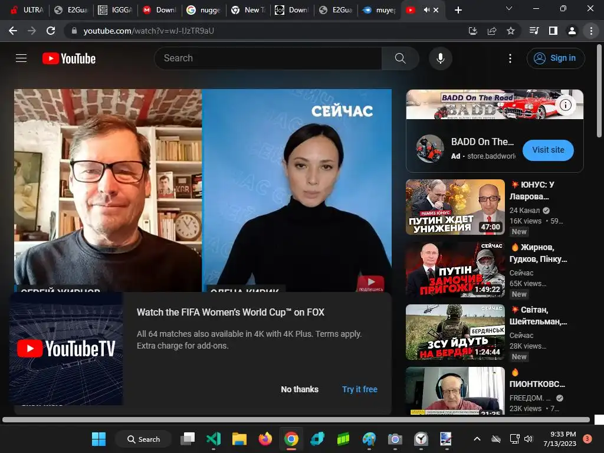Click the page vertical scrollbar

click(x=599, y=91)
